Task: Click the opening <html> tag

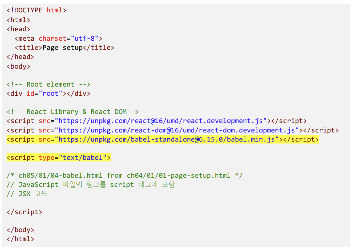Action: (18, 20)
